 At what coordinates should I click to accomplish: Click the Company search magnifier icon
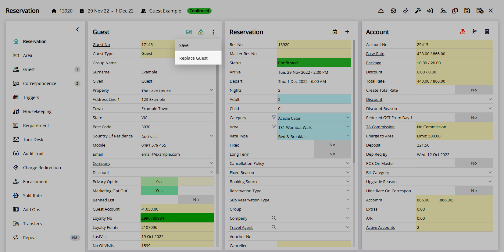tap(273, 218)
